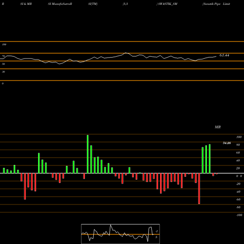The height and width of the screenshot is (244, 244).
Task: Click the RSI line peak mid-chart
Action: click(x=126, y=53)
